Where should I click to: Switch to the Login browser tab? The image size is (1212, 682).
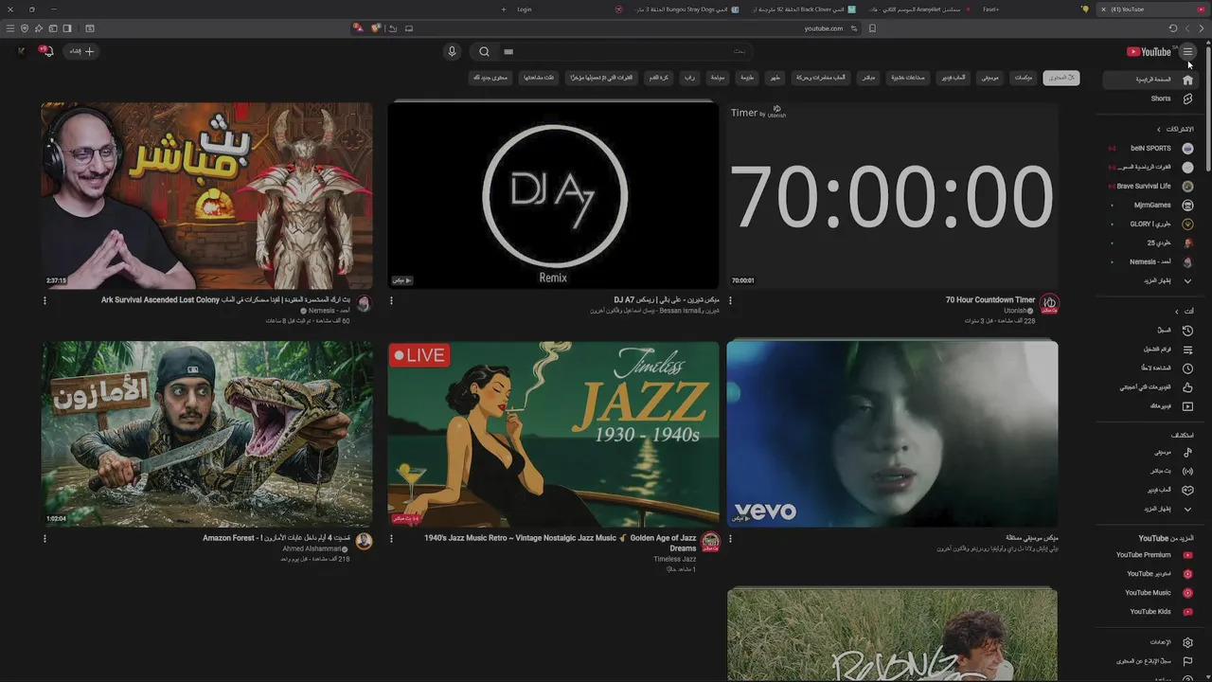point(524,9)
